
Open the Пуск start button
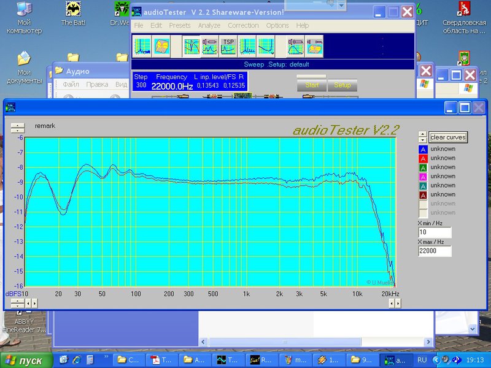[26, 361]
